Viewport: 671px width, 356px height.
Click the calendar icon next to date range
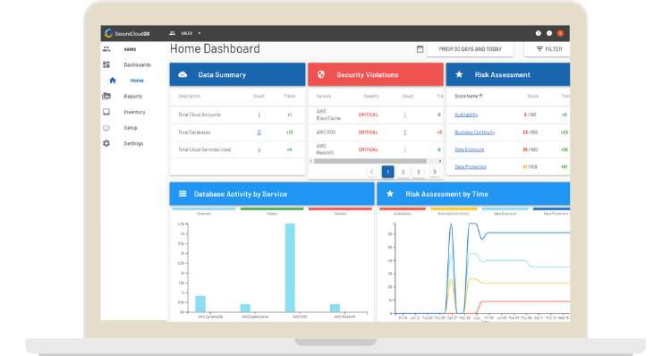(x=420, y=49)
